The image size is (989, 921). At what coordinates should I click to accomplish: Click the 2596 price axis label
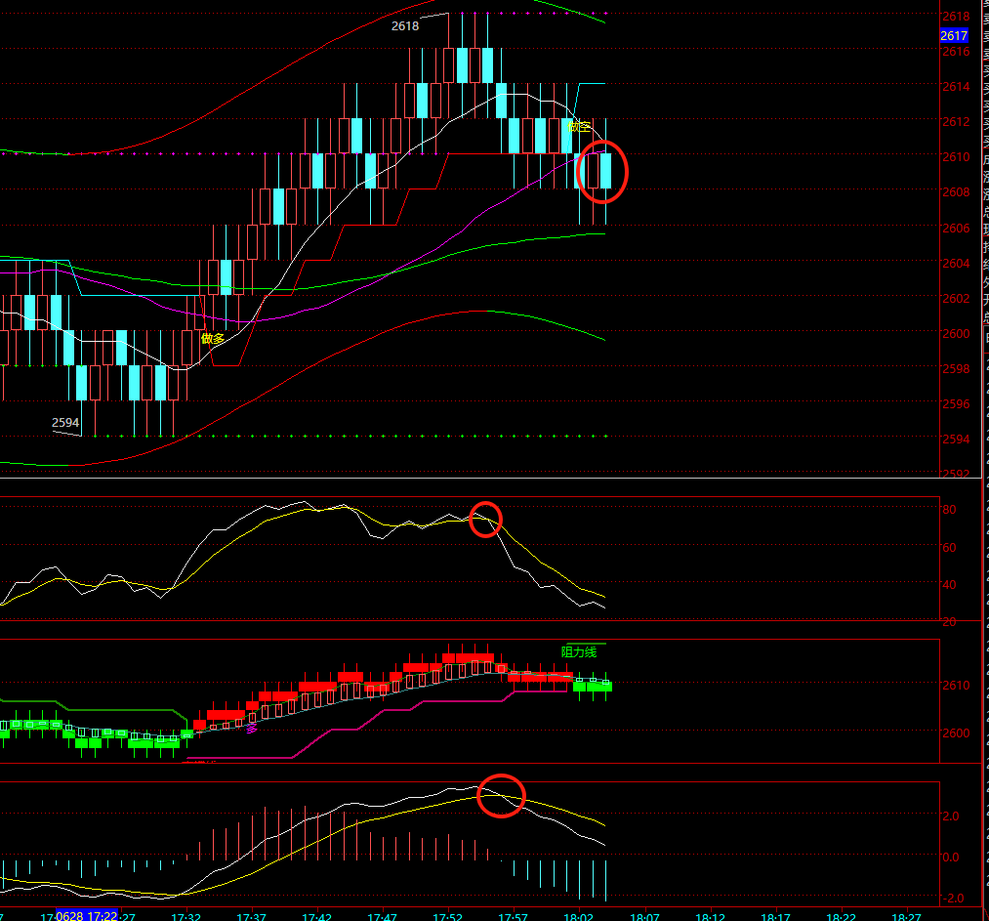pyautogui.click(x=956, y=403)
